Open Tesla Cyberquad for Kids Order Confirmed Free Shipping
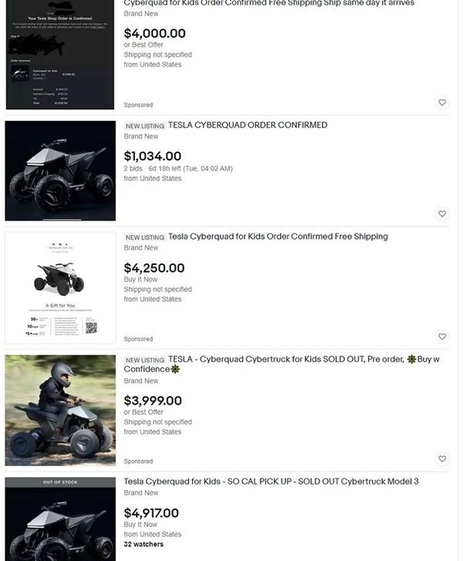 click(278, 237)
